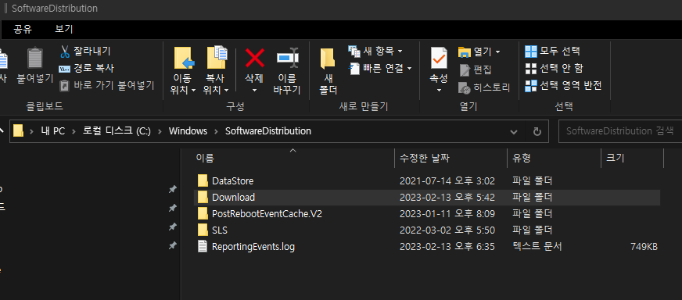
Task: Click the Move to (이동 위치) folder icon
Action: (x=184, y=59)
